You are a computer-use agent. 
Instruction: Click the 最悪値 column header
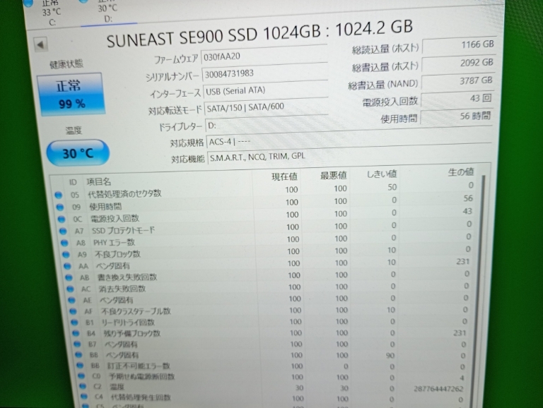pyautogui.click(x=333, y=175)
